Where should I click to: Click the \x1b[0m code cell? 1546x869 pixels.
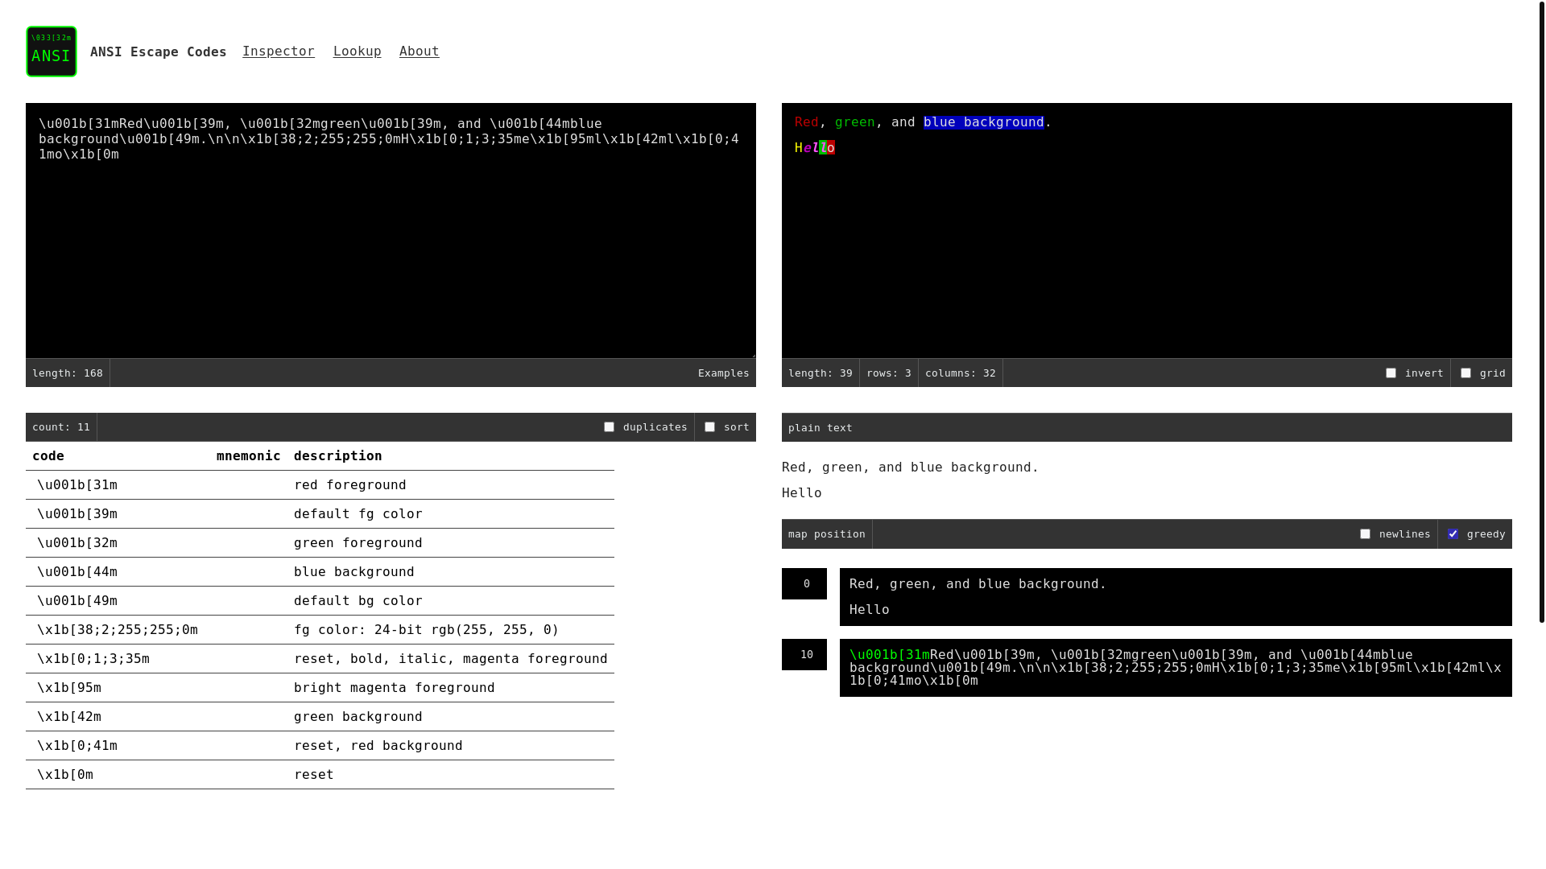click(x=65, y=775)
